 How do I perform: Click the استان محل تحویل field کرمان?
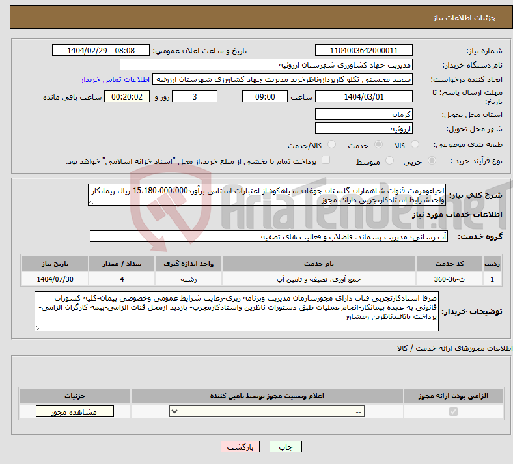coord(363,114)
